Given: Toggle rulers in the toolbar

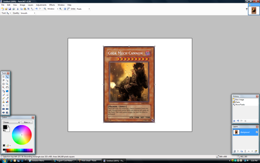Looking at the screenshot, I should (68, 9).
